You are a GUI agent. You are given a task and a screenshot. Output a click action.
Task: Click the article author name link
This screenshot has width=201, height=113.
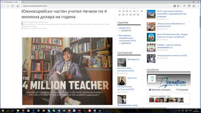tap(38, 22)
